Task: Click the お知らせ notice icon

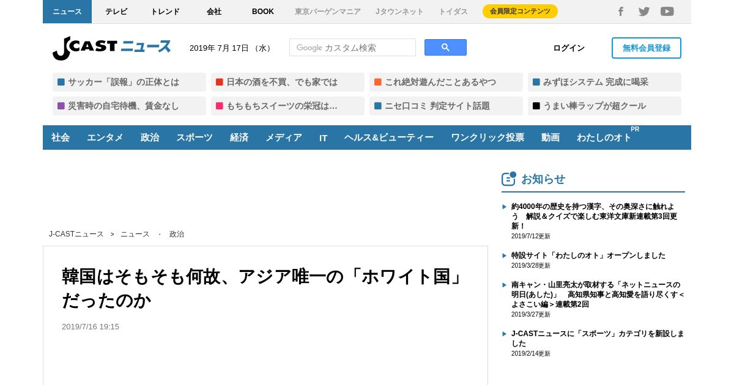Action: tap(509, 178)
